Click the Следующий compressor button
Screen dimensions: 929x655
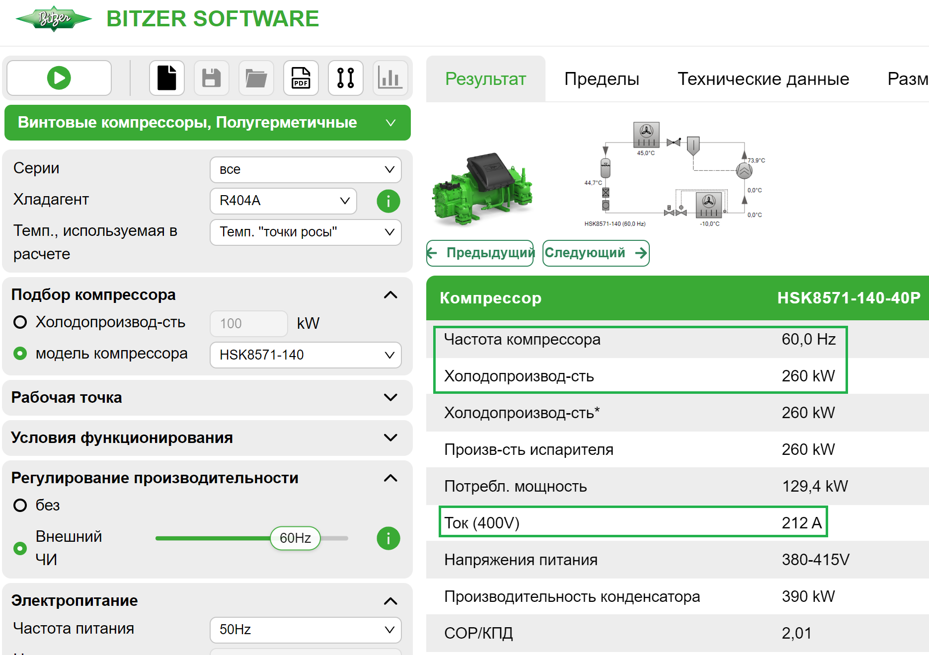coord(596,253)
